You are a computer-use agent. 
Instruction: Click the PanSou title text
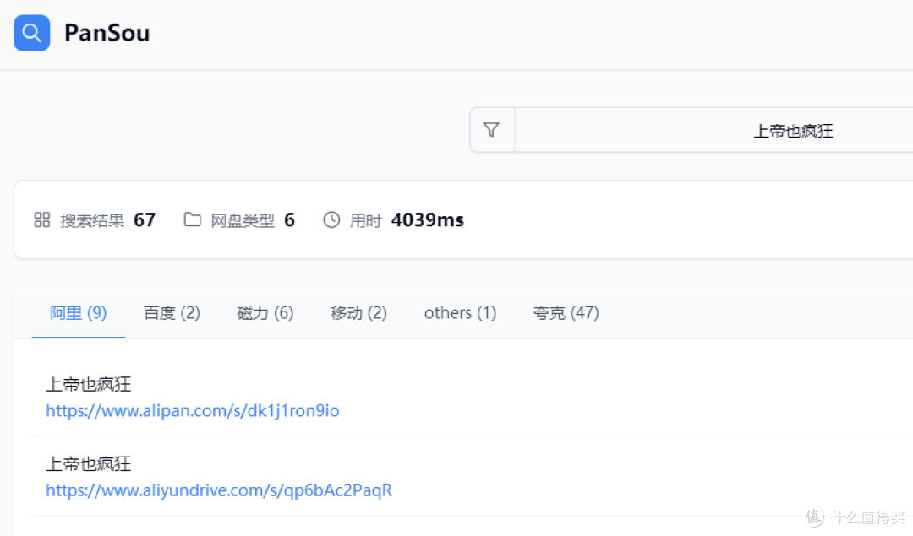pos(107,33)
